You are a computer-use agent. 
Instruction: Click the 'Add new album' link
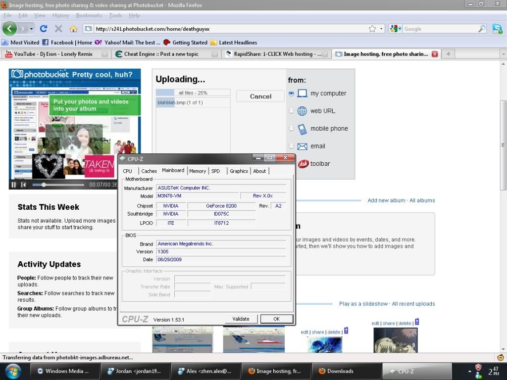click(x=386, y=200)
